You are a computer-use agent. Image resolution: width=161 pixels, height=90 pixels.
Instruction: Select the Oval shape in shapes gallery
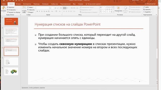click(x=109, y=7)
